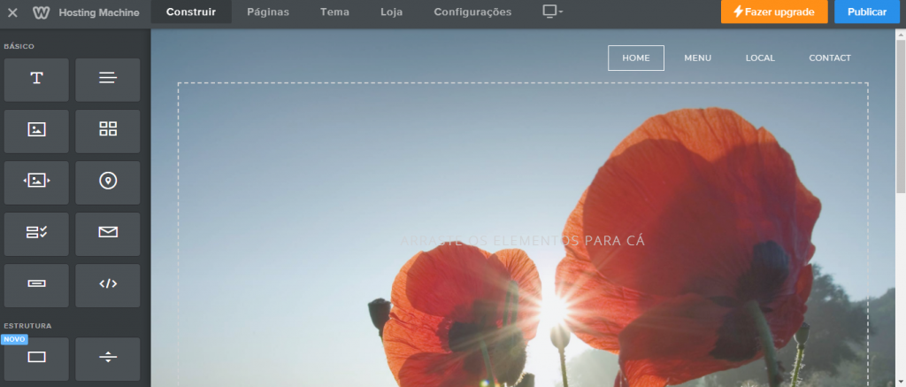Pick the Gallery grid element
906x387 pixels.
107,131
